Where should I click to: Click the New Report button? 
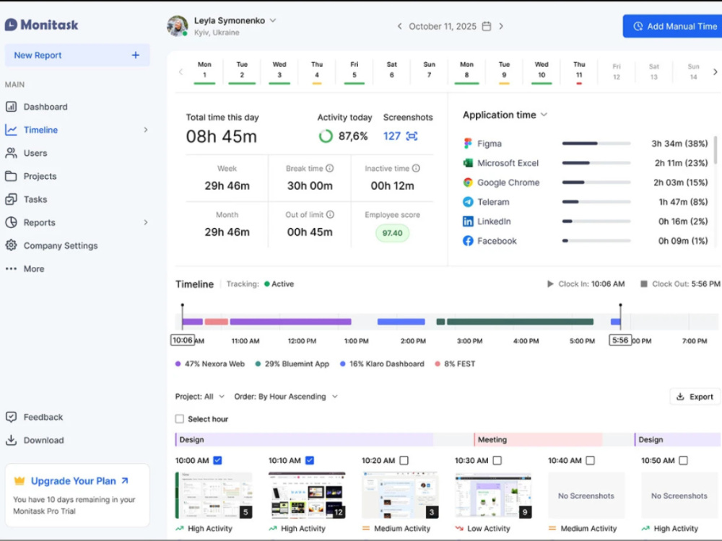point(77,56)
